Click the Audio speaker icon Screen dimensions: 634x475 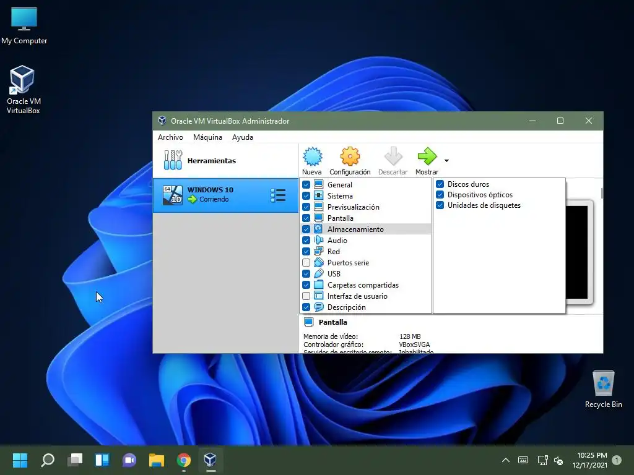319,240
